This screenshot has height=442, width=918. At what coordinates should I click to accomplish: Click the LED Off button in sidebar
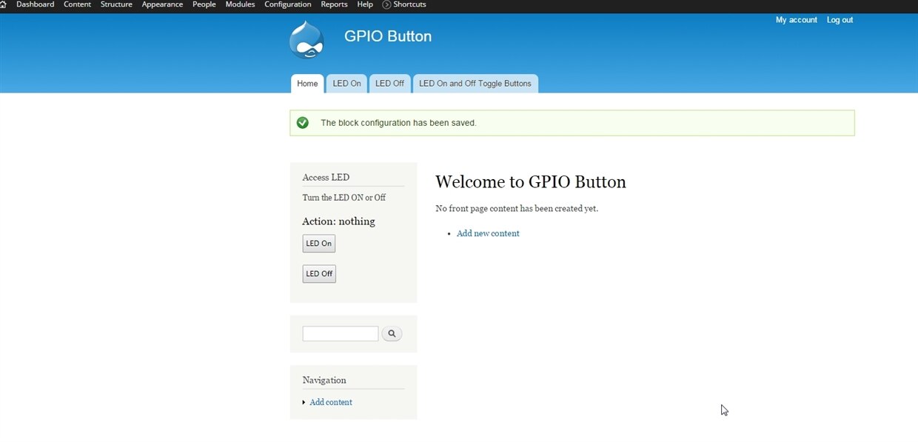click(319, 274)
